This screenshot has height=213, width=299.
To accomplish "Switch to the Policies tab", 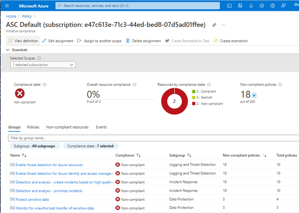I will click(33, 127).
